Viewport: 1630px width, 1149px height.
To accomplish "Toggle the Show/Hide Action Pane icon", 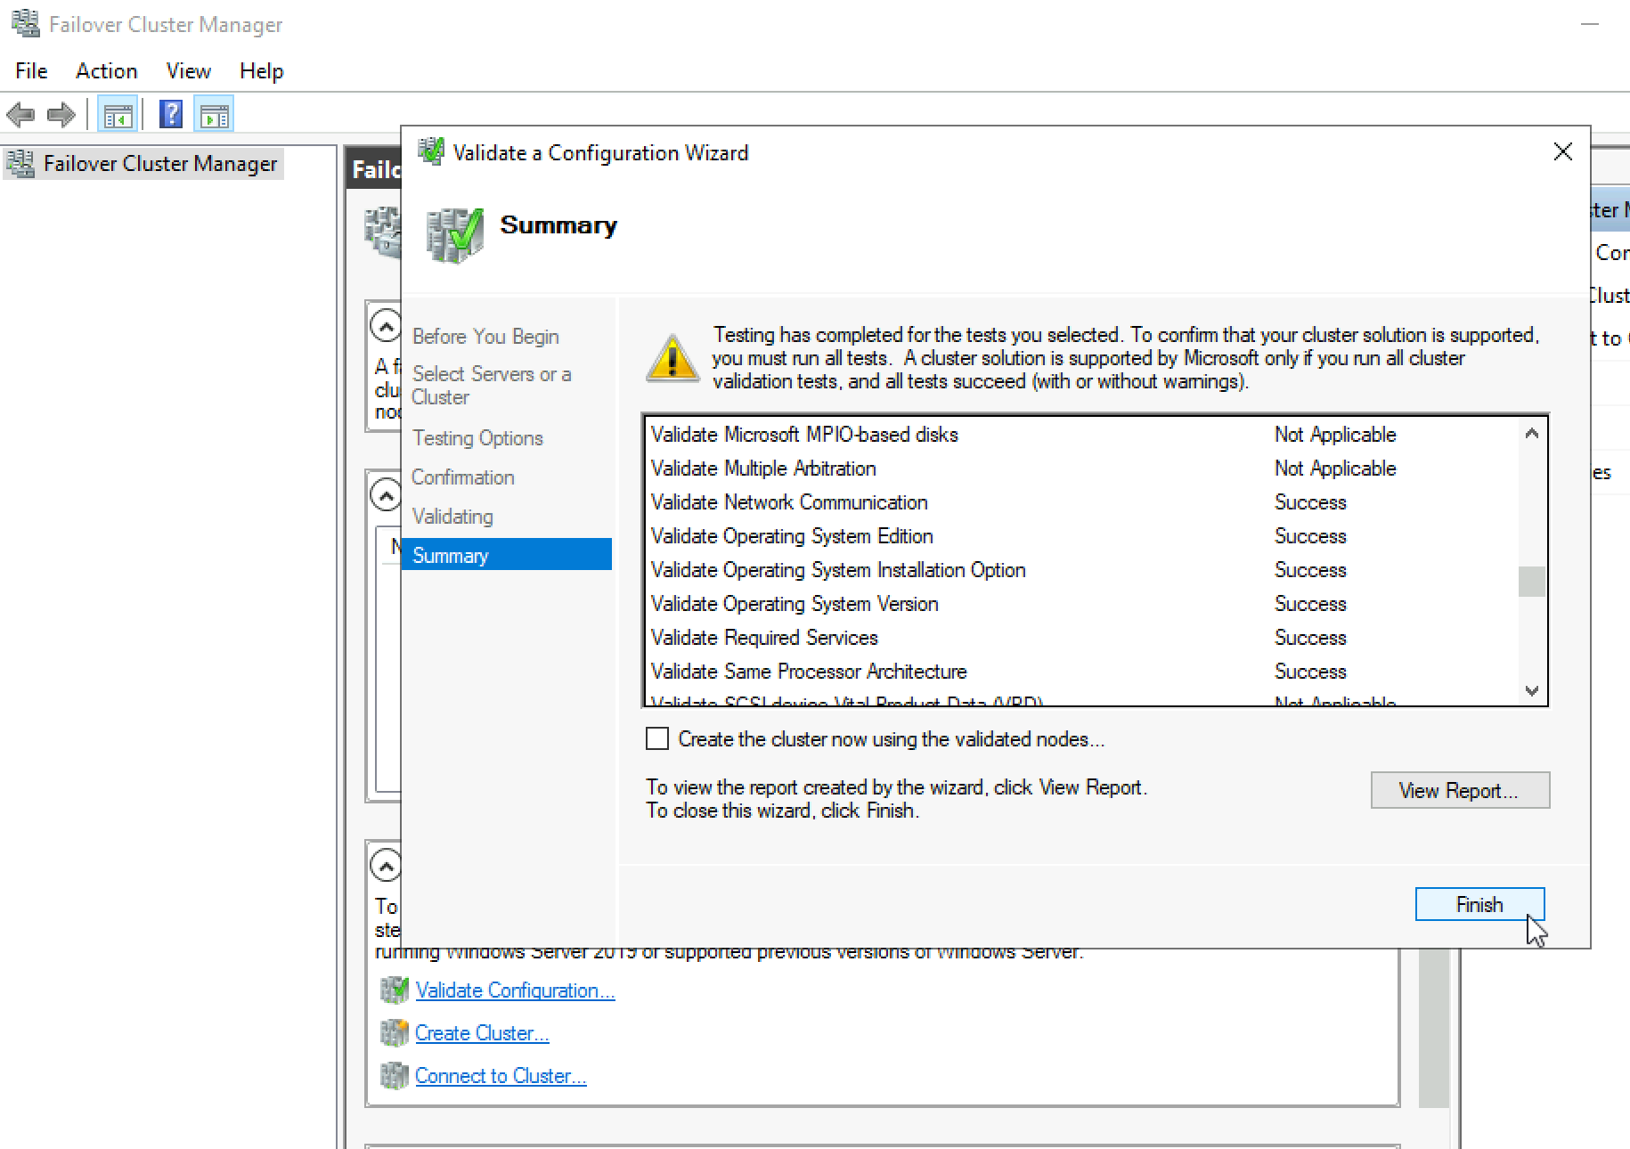I will click(x=215, y=115).
